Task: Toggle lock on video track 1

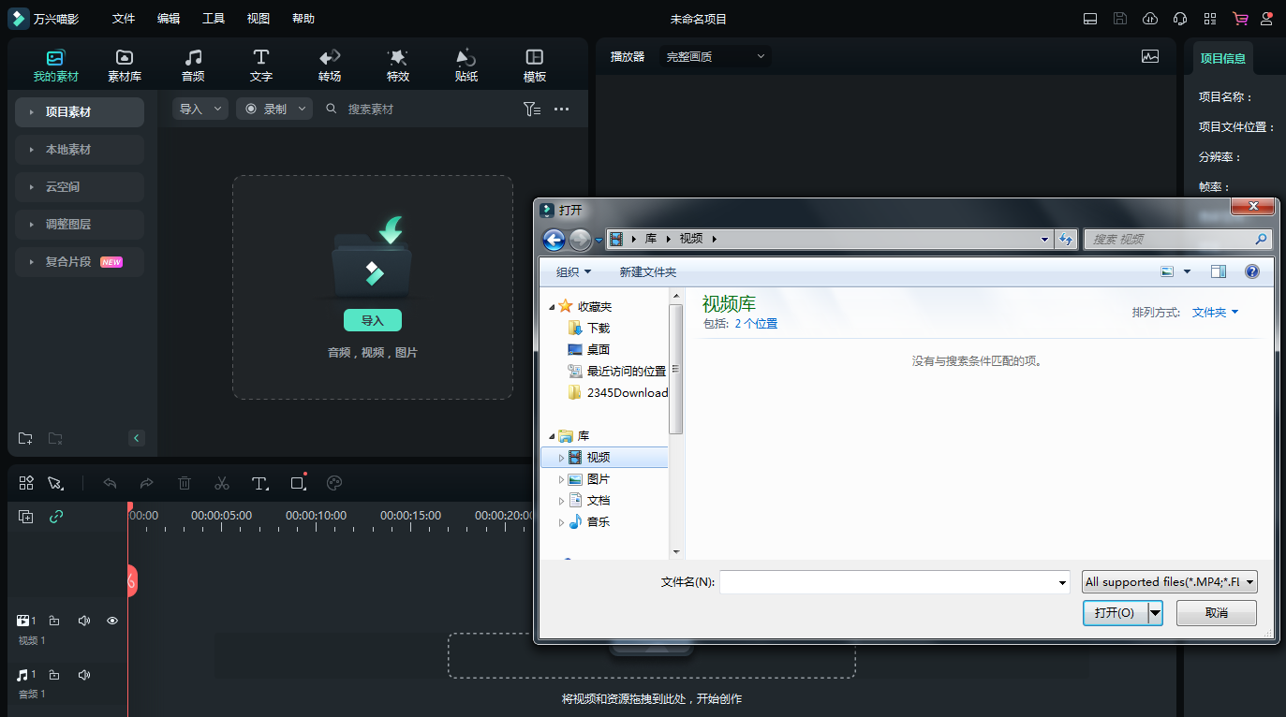Action: click(54, 621)
